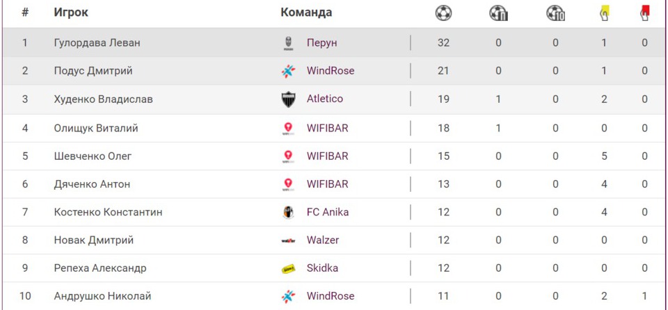Viewport: 668px width, 310px height.
Task: Click the FC Anika team logo
Action: 288,212
